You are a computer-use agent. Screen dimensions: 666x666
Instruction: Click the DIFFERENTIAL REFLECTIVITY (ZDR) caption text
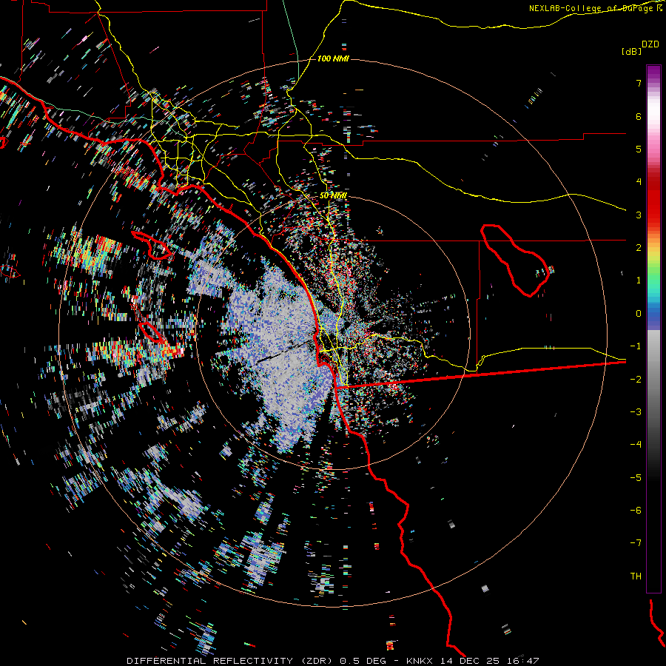tap(231, 661)
